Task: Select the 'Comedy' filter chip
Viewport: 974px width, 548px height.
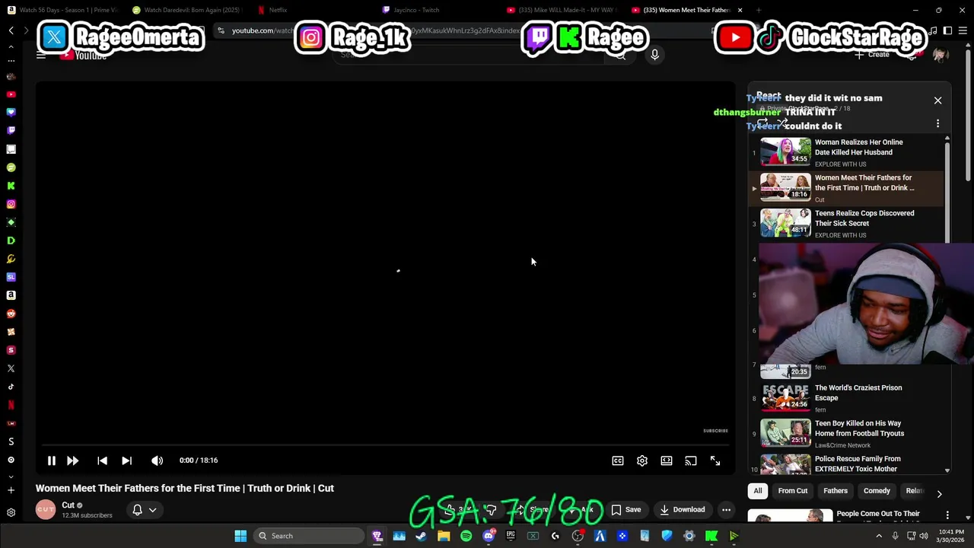Action: [x=877, y=491]
